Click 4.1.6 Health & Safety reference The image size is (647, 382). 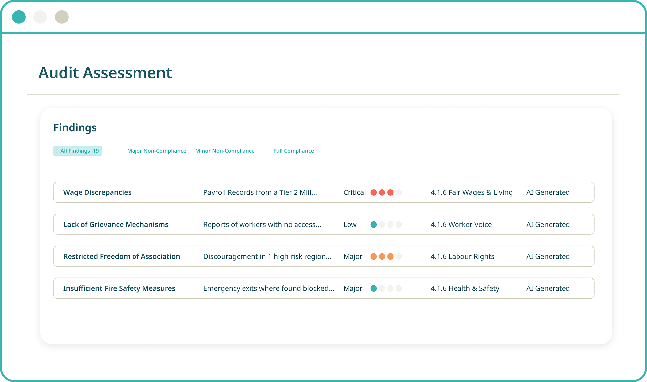[465, 288]
